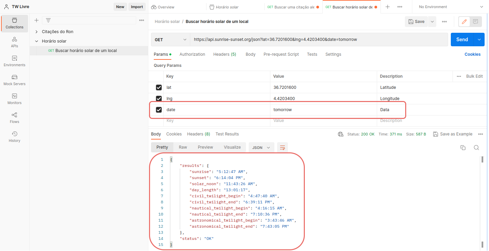The image size is (489, 251).
Task: Click the Cookies link
Action: [x=472, y=54]
